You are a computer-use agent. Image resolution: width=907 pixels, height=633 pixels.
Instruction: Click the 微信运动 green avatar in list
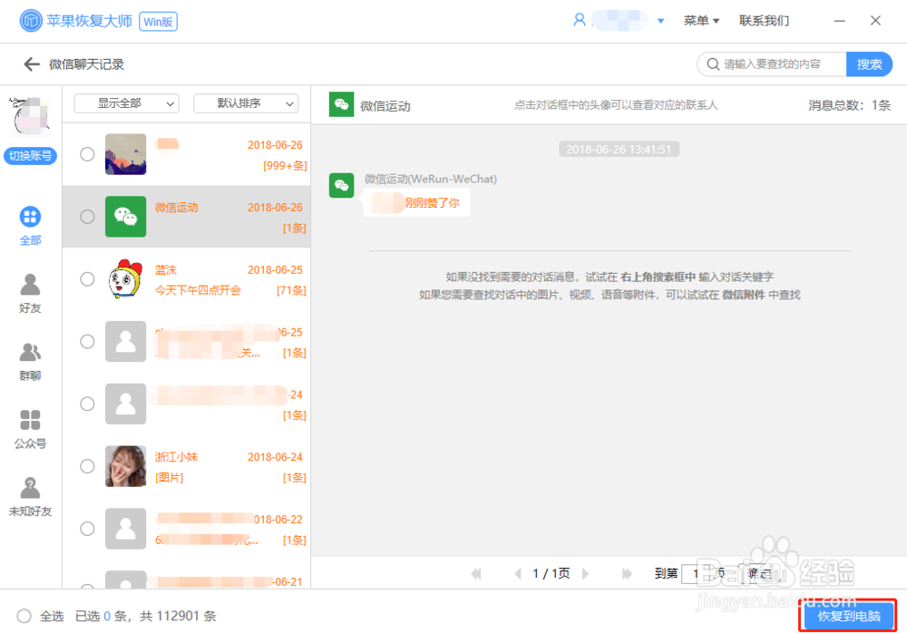pyautogui.click(x=125, y=217)
